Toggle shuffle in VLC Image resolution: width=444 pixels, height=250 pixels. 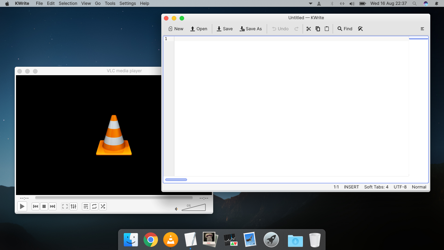click(x=103, y=206)
